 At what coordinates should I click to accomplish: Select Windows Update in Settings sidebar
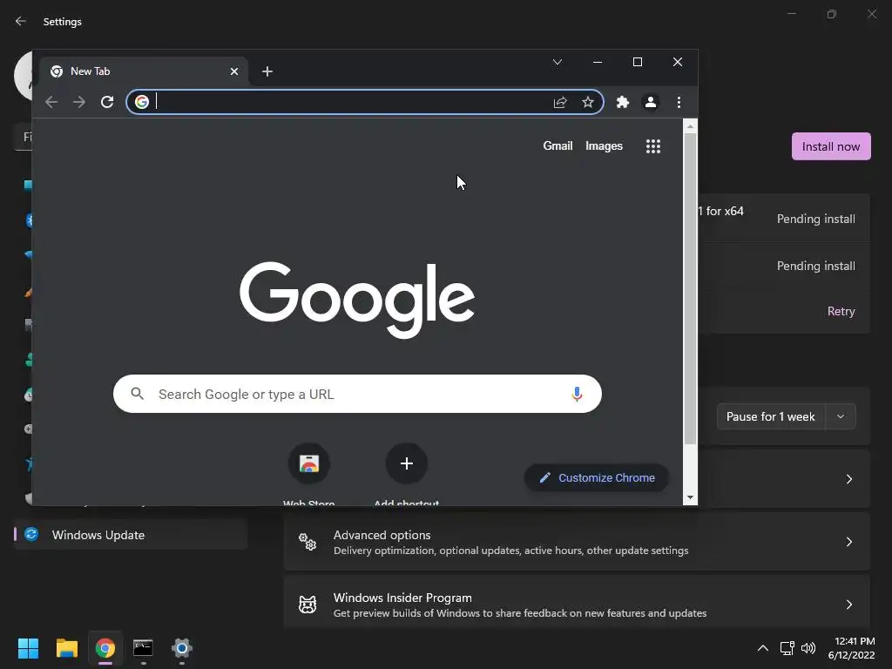tap(131, 535)
